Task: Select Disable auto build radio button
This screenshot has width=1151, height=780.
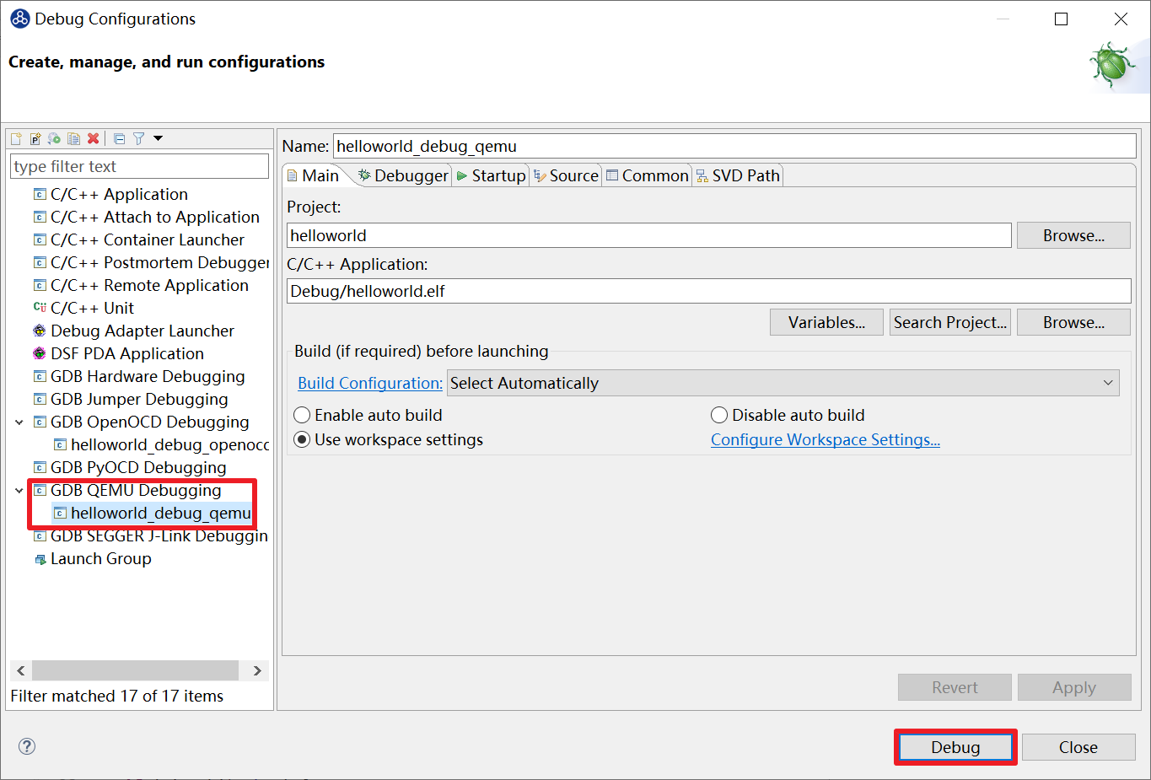Action: pyautogui.click(x=719, y=415)
